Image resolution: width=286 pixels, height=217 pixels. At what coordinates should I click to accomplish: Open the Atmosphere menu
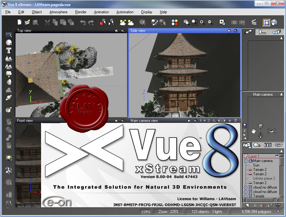point(58,12)
